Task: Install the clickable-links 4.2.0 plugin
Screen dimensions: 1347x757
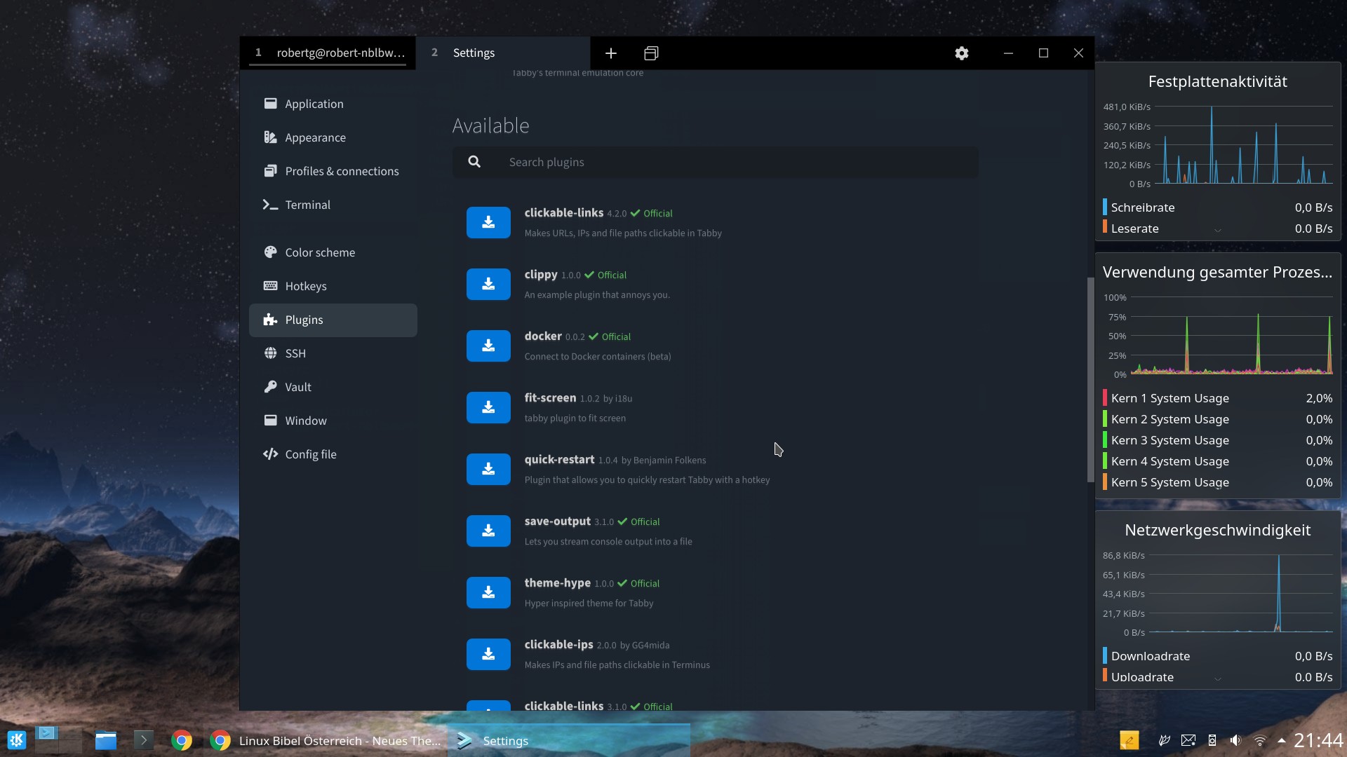Action: 488,222
